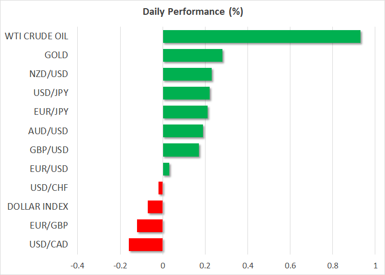This screenshot has width=385, height=275.
Task: Select the AUD/USD bar
Action: tap(183, 131)
